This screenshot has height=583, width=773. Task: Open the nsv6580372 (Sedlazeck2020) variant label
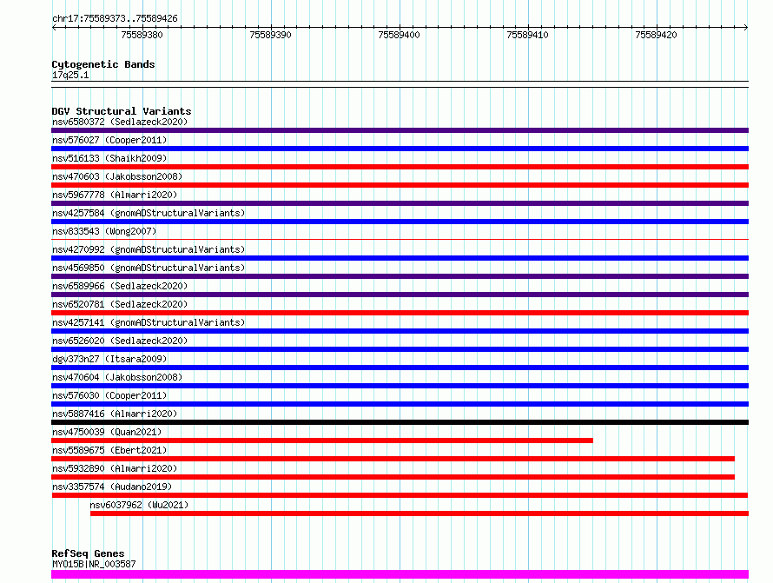(x=120, y=122)
